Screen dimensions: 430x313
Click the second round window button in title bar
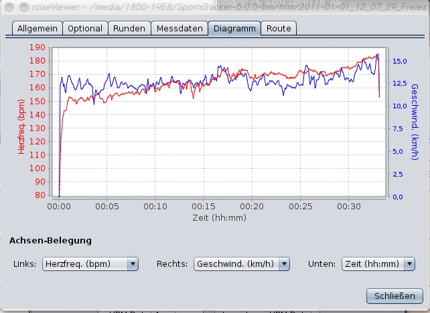24,7
